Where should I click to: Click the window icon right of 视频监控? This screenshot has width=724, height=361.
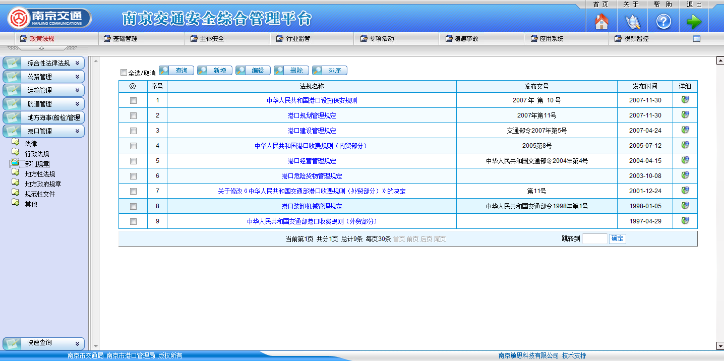pyautogui.click(x=697, y=39)
